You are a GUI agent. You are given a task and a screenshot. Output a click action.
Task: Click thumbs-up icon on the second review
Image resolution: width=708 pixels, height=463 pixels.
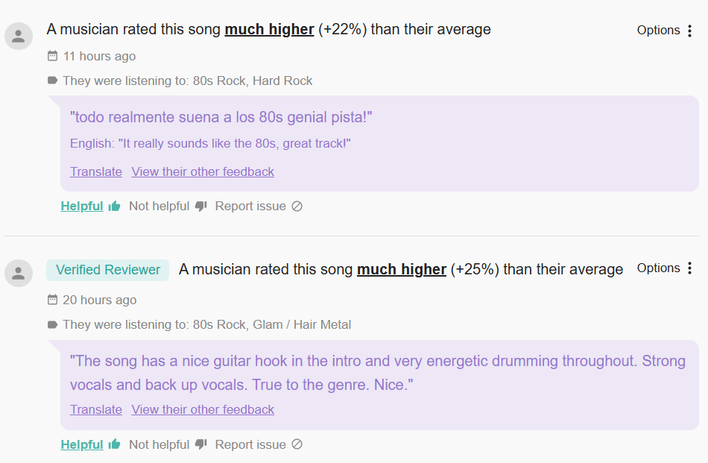click(114, 444)
